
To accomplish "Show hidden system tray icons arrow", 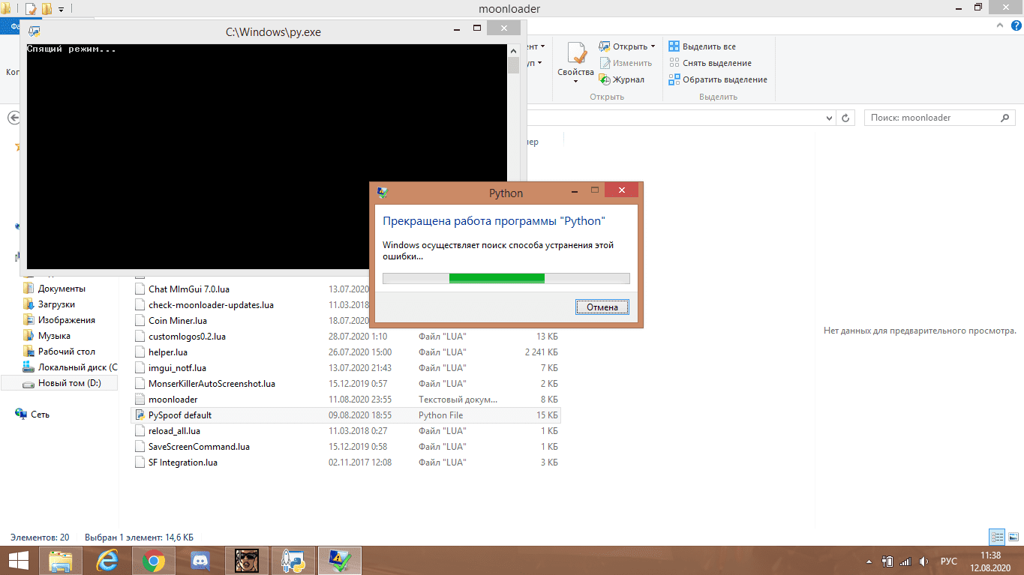I will pos(869,561).
